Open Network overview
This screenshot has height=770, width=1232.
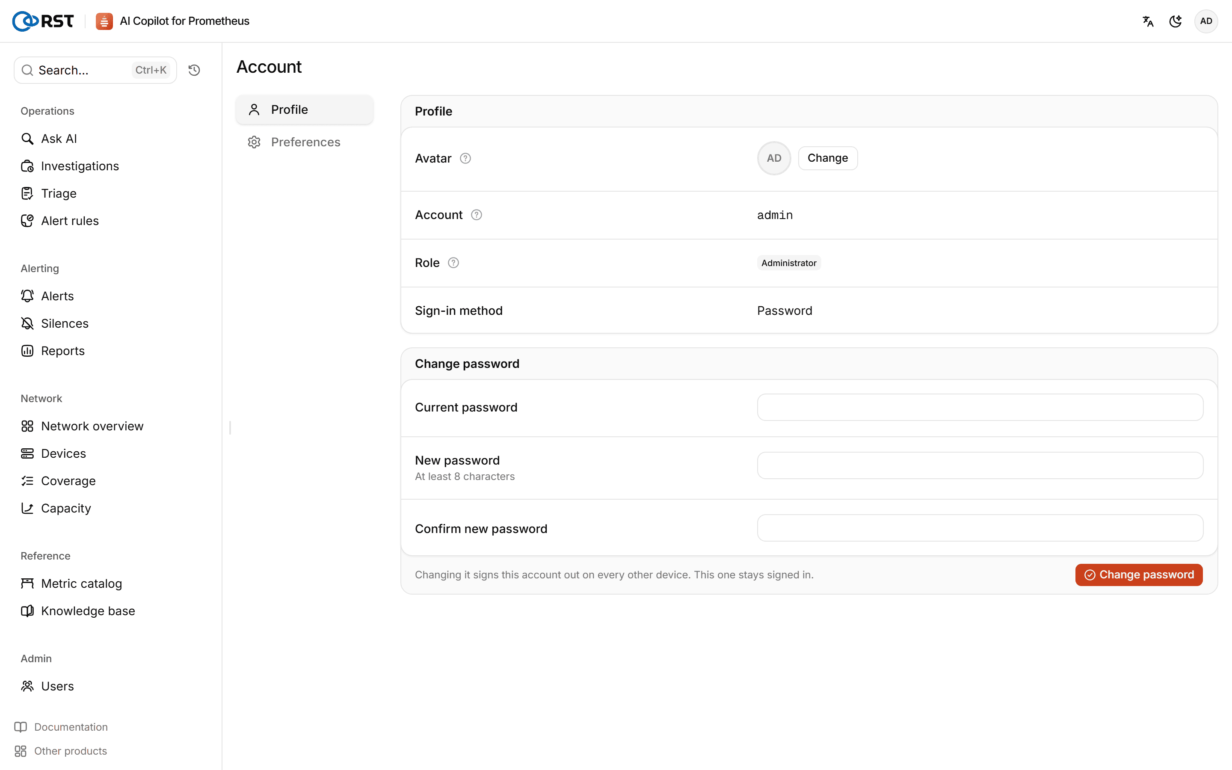[x=92, y=426]
